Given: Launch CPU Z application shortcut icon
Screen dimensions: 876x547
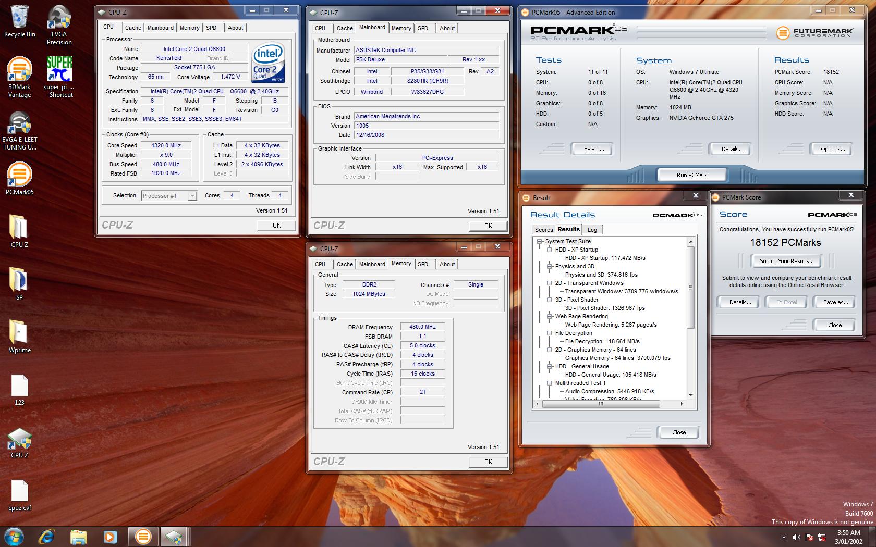Looking at the screenshot, I should [19, 443].
